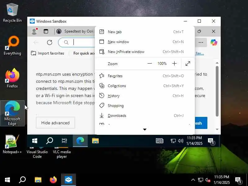Expand more menu items with down arrow
The width and height of the screenshot is (248, 186).
click(144, 129)
